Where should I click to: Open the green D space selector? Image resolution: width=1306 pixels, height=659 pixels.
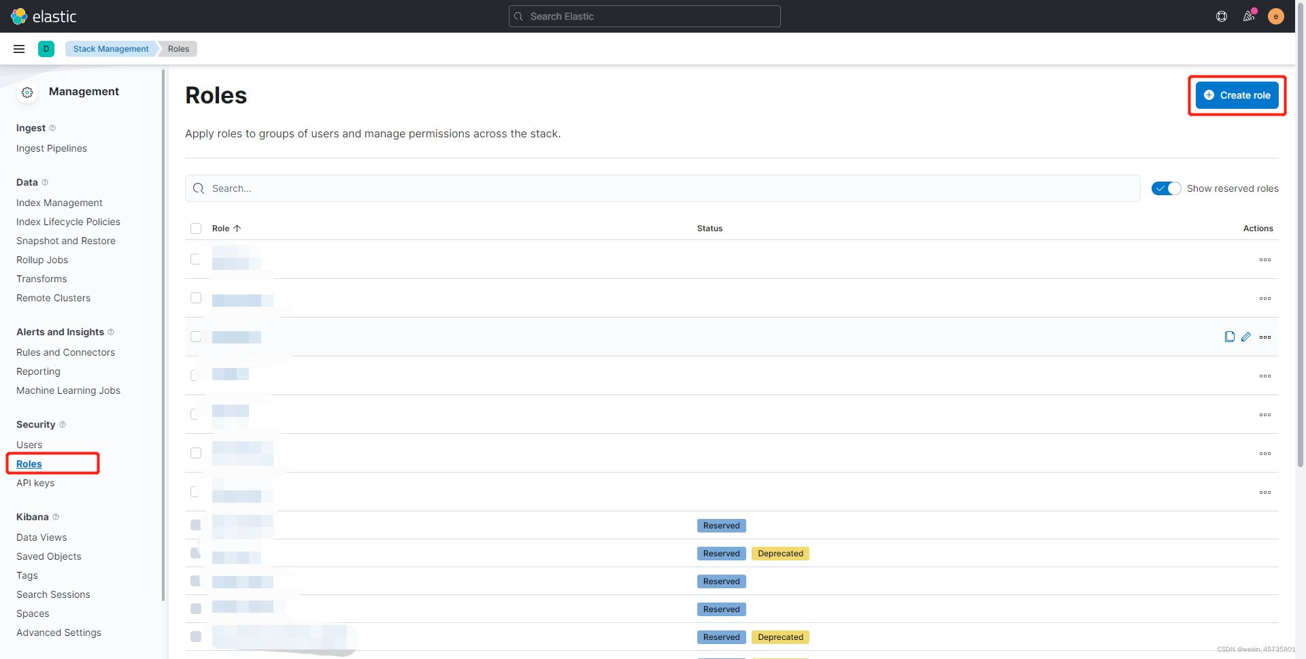click(x=46, y=49)
